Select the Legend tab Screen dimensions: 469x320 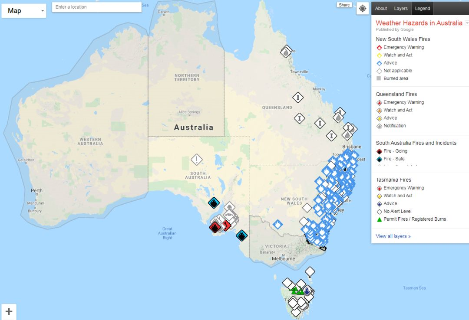[423, 8]
